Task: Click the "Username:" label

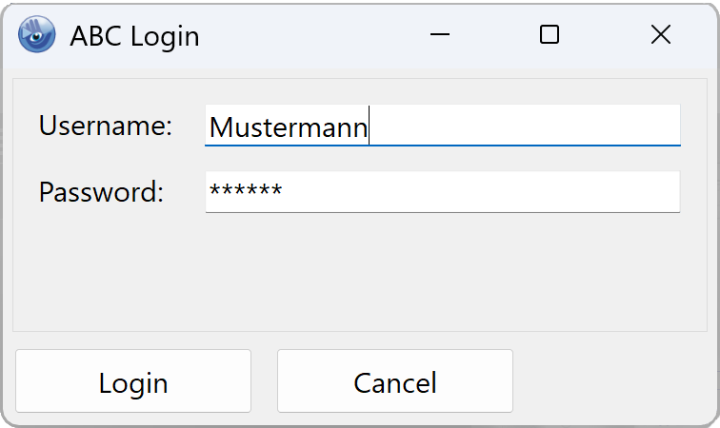Action: point(105,126)
